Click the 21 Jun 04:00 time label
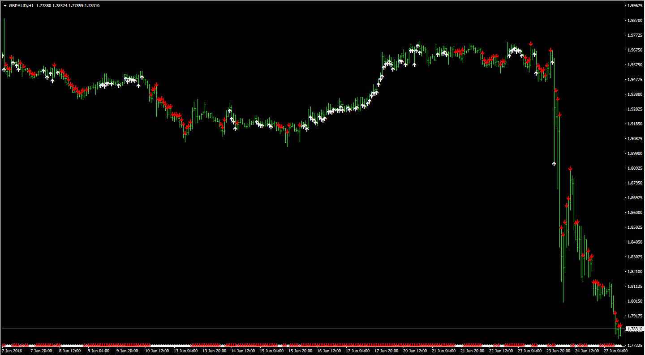The image size is (645, 355). click(443, 351)
